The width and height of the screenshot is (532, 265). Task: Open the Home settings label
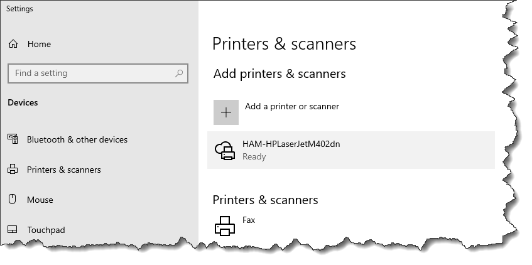(39, 44)
